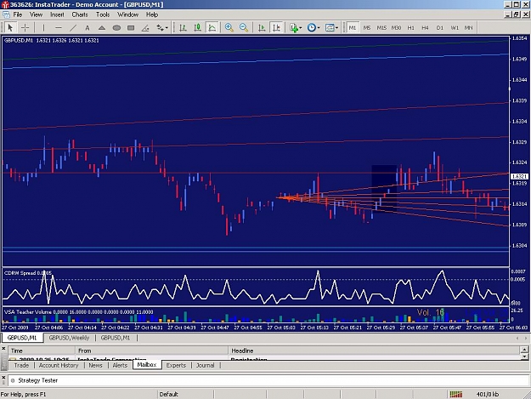Select the Mailbox tab
Screen dimensions: 531x399
pos(147,365)
